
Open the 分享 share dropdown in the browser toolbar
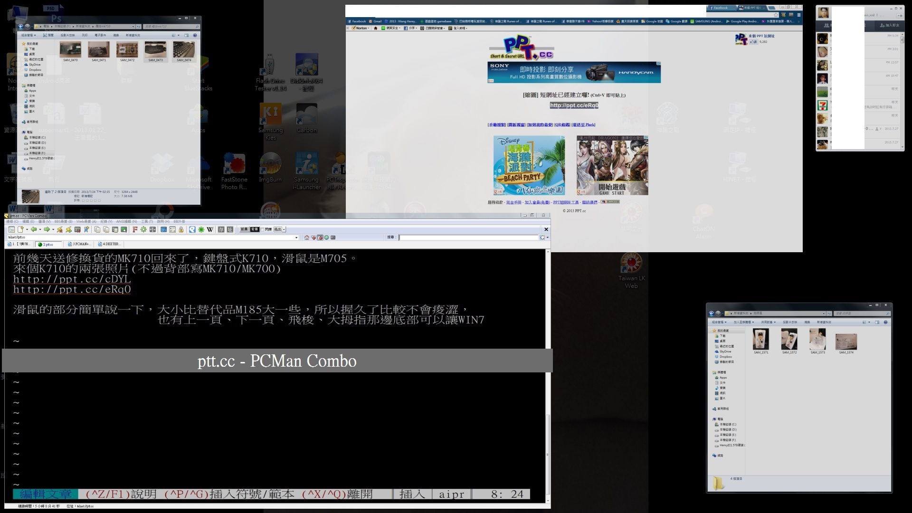416,28
